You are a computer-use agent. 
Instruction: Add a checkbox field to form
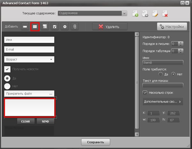(x=55, y=27)
